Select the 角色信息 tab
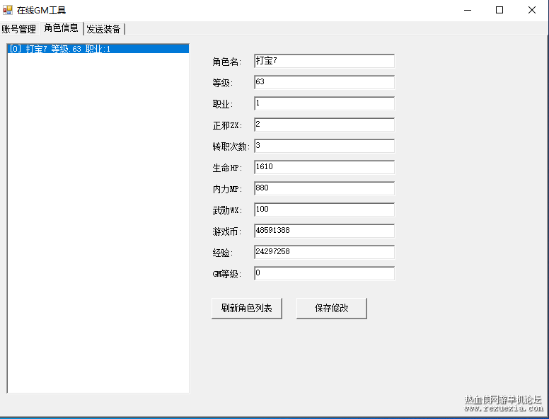Viewport: 549px width, 419px height. pyautogui.click(x=62, y=28)
